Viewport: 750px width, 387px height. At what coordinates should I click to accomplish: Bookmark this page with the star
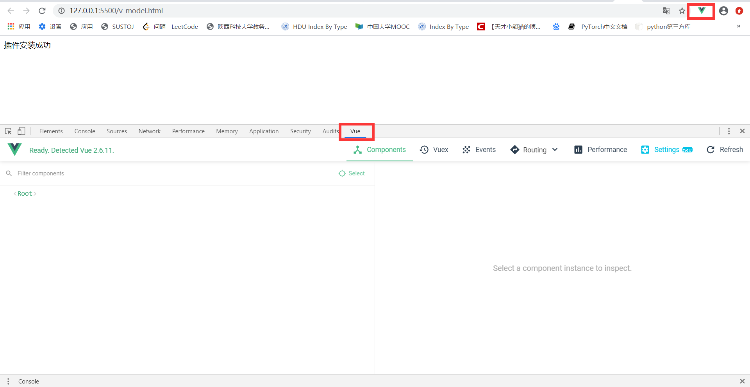682,11
